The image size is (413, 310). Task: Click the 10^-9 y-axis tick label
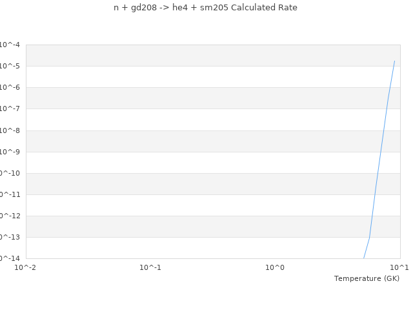(9, 152)
